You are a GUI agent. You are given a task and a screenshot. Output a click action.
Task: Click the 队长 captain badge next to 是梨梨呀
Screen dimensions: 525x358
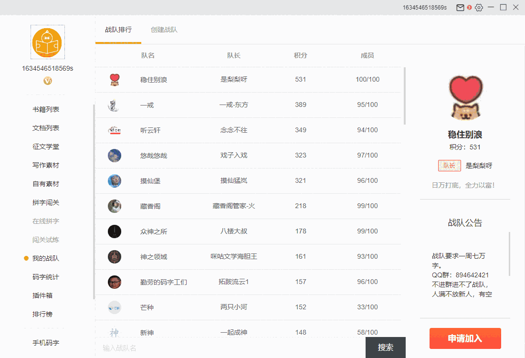[x=449, y=165]
